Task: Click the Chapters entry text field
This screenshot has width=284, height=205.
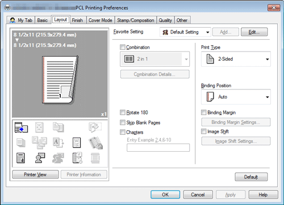Action: [x=158, y=148]
